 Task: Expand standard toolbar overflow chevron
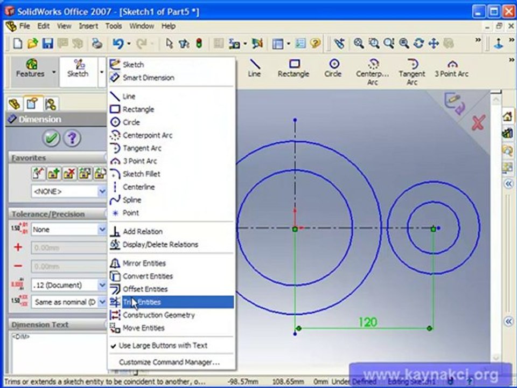(x=478, y=40)
